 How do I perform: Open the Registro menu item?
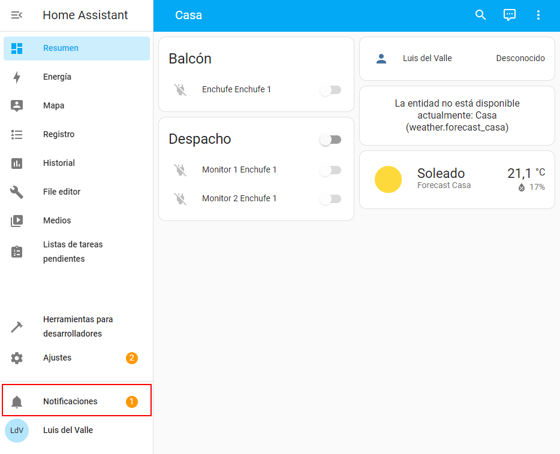[x=59, y=134]
